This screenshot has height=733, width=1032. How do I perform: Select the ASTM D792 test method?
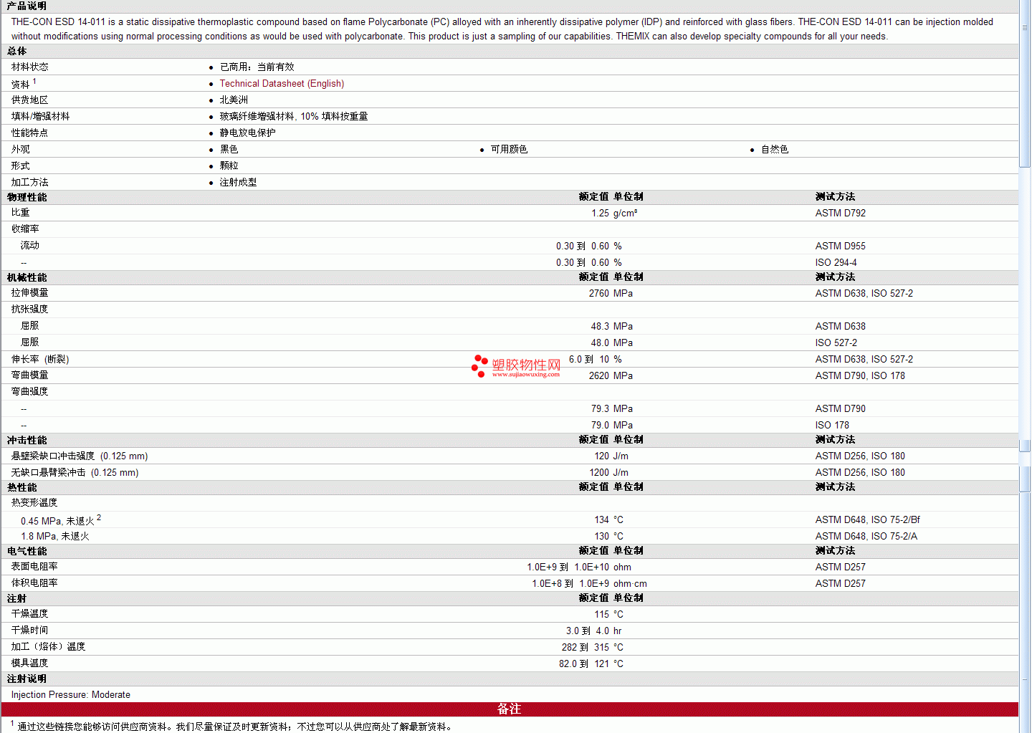[x=840, y=213]
